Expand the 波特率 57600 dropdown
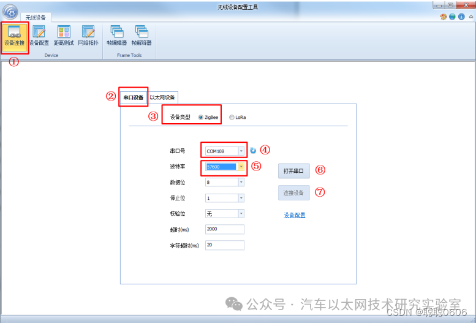476x323 pixels. coord(241,167)
